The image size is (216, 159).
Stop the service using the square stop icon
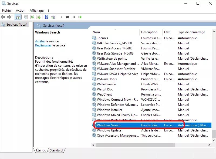point(68,17)
